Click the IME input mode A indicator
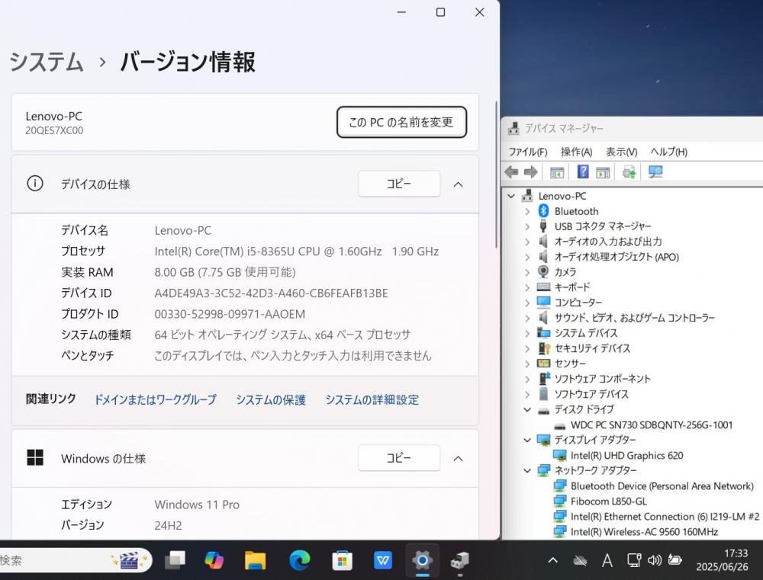 [x=607, y=560]
